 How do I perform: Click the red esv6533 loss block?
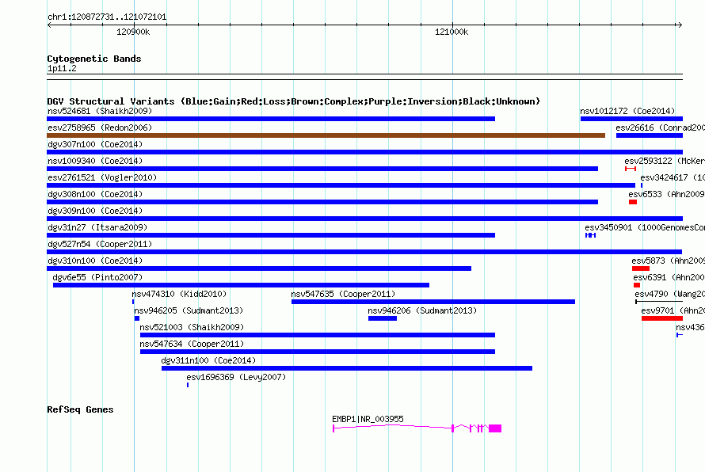click(633, 202)
